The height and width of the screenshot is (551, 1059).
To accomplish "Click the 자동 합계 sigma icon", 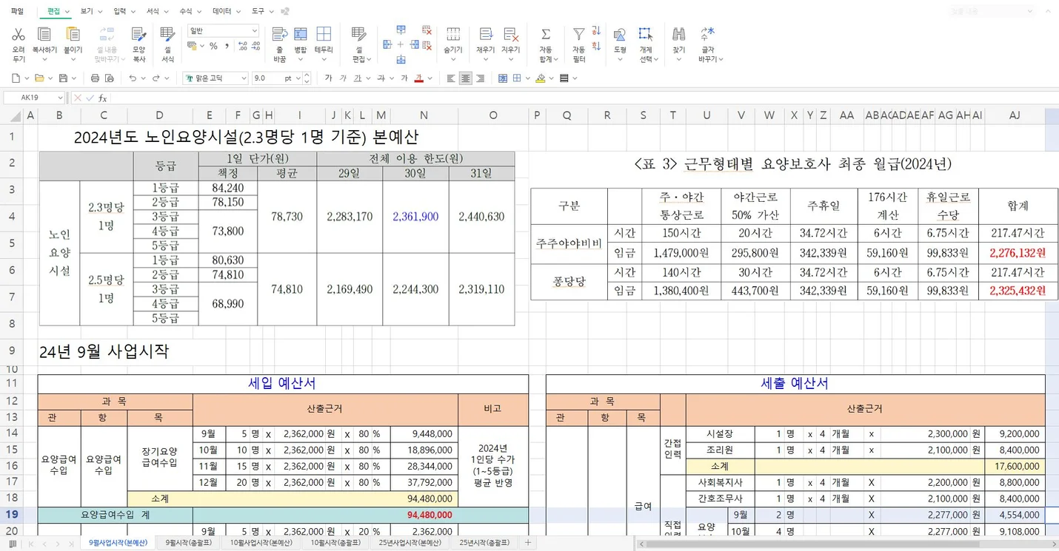I will click(x=546, y=34).
